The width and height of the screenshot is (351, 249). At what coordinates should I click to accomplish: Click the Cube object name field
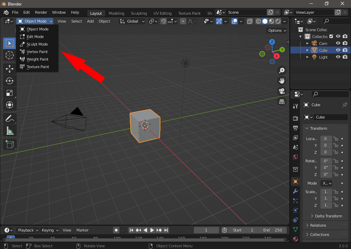pyautogui.click(x=330, y=117)
